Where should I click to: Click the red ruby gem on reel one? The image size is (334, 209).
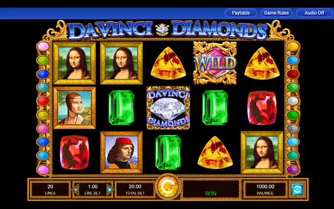click(74, 152)
